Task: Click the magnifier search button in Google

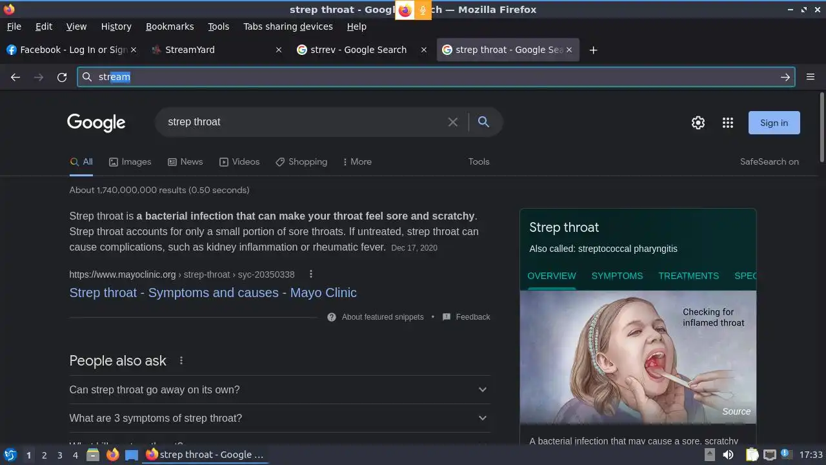Action: [483, 122]
